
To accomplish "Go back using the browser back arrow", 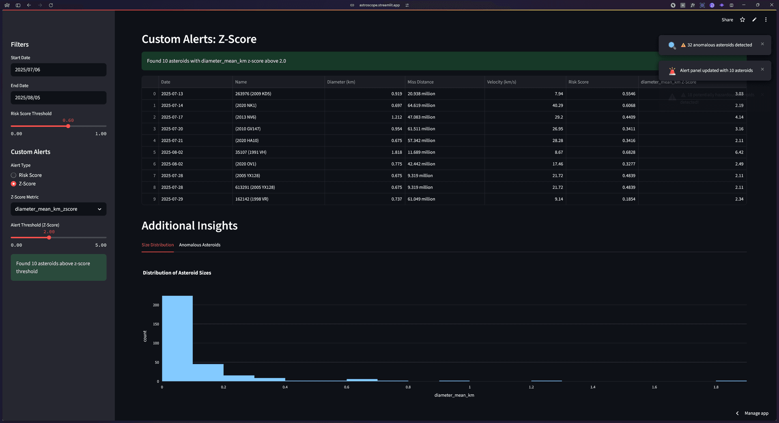I will pos(29,5).
